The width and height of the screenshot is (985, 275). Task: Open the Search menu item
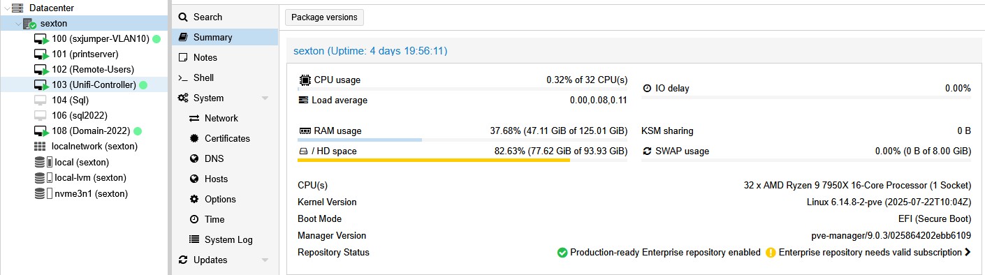coord(225,17)
